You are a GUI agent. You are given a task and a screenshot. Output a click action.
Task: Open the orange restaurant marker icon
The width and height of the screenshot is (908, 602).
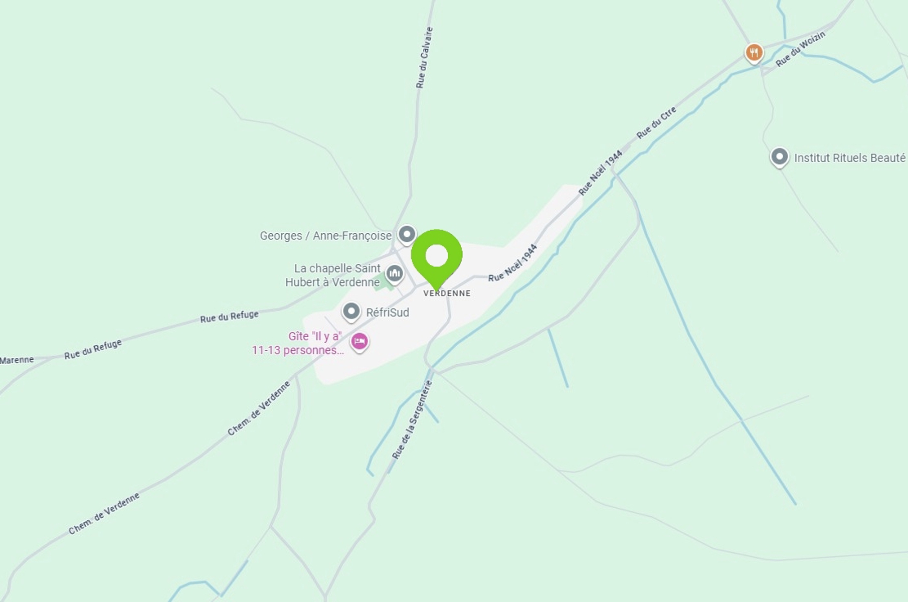point(754,53)
